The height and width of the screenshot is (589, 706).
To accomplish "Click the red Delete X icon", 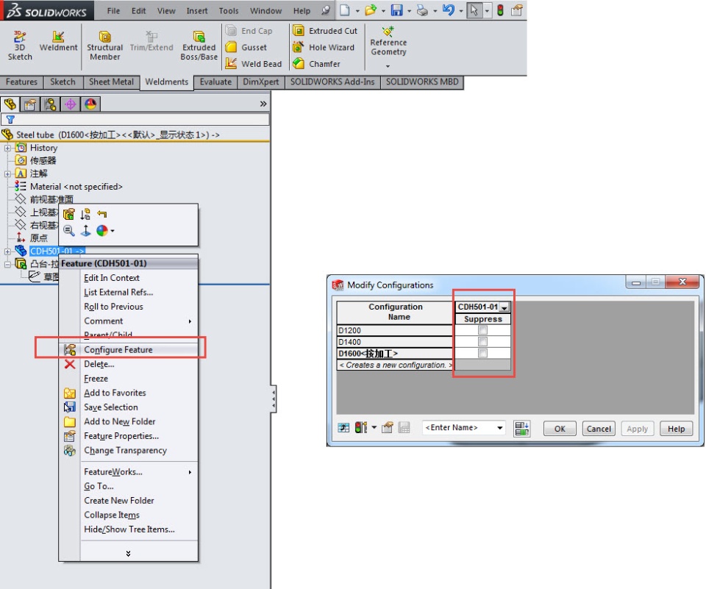I will point(70,364).
